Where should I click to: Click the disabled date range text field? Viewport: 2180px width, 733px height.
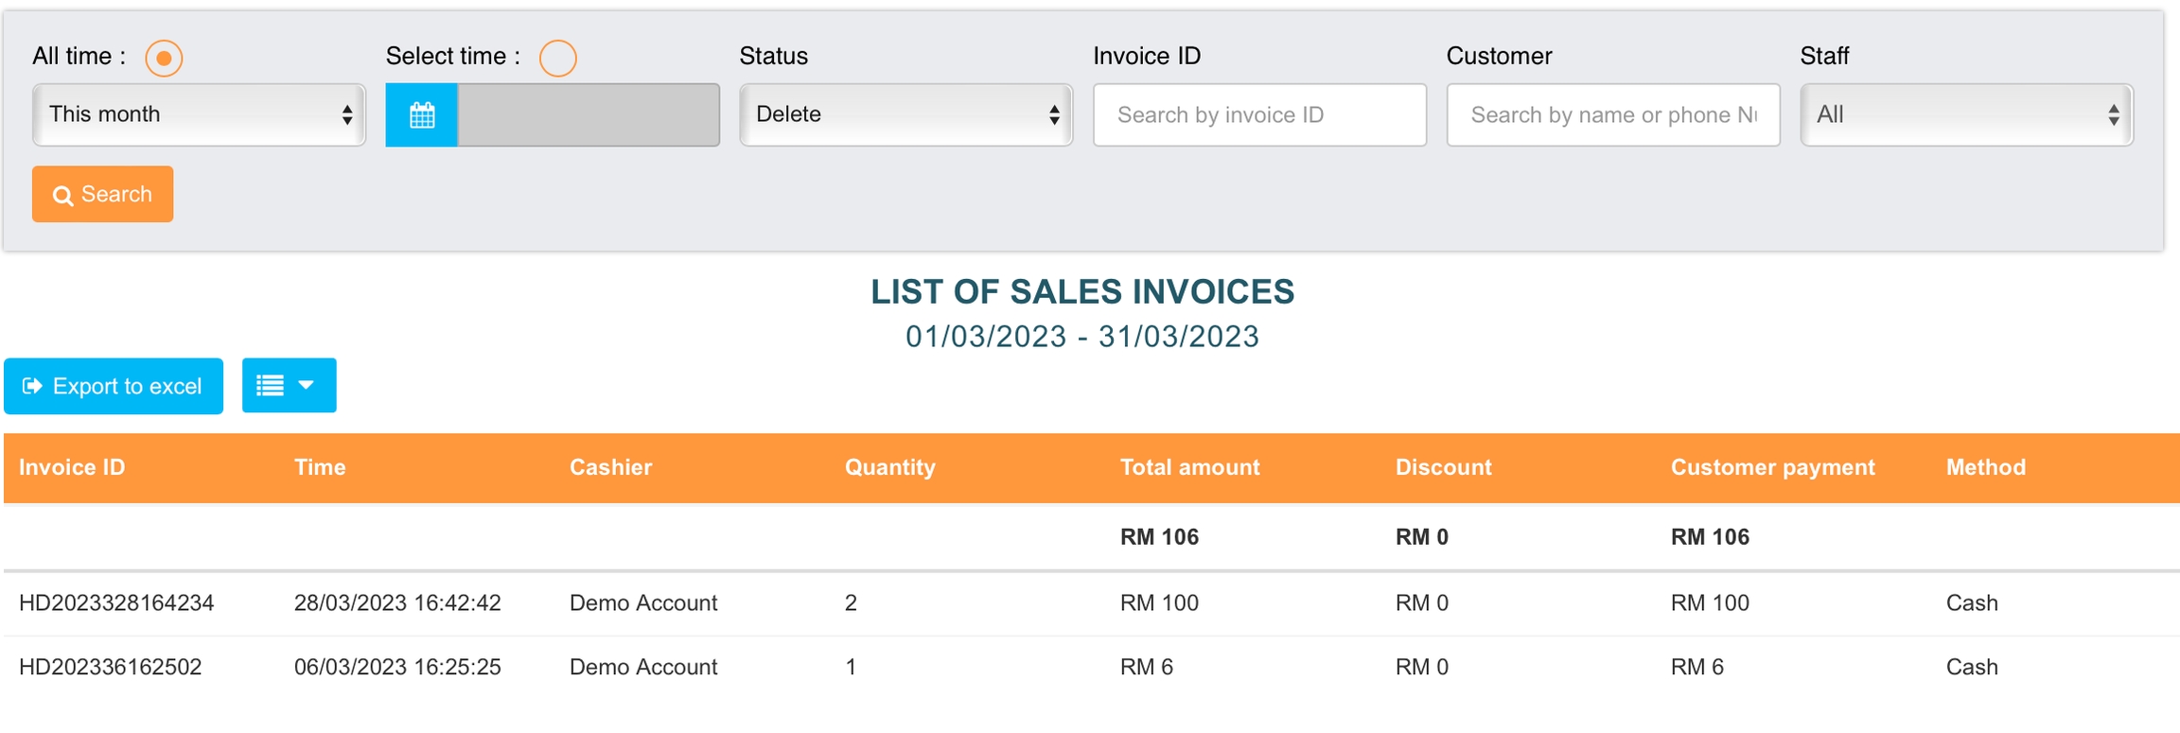point(588,115)
